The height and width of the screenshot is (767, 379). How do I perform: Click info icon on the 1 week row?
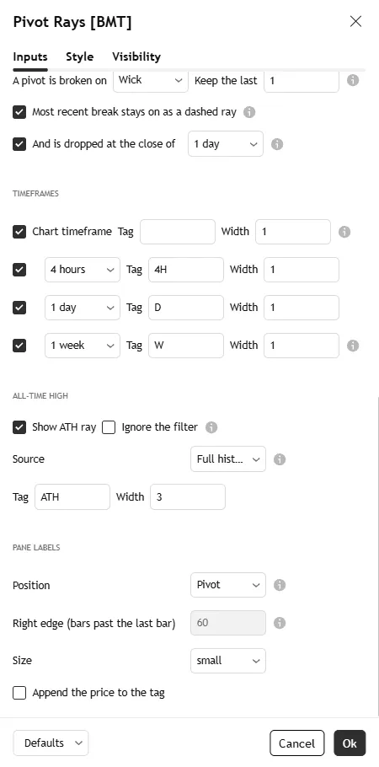tap(353, 346)
